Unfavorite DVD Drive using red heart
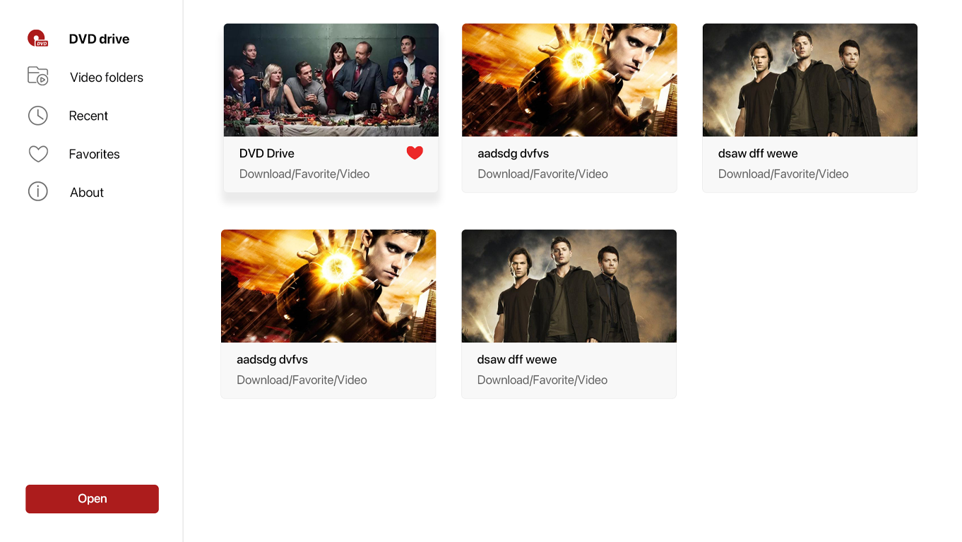 (x=415, y=152)
